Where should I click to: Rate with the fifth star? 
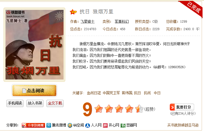tap(139, 109)
